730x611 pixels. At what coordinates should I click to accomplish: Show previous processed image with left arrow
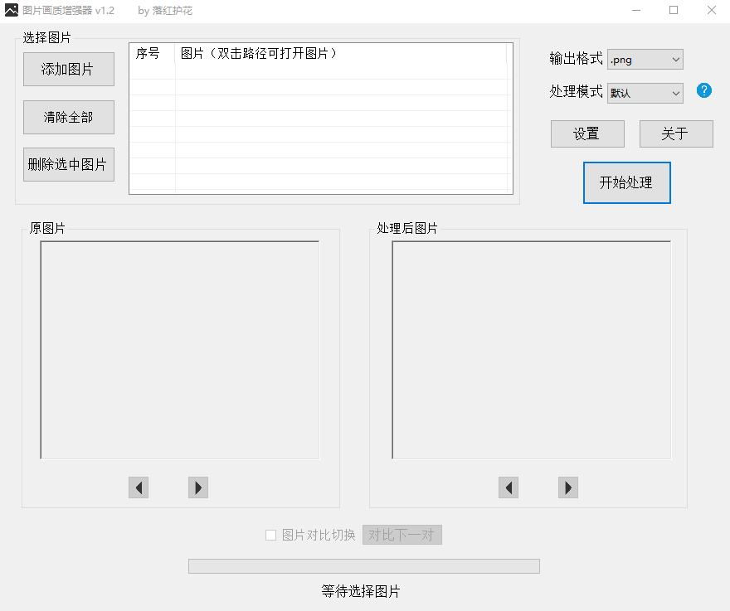point(509,487)
